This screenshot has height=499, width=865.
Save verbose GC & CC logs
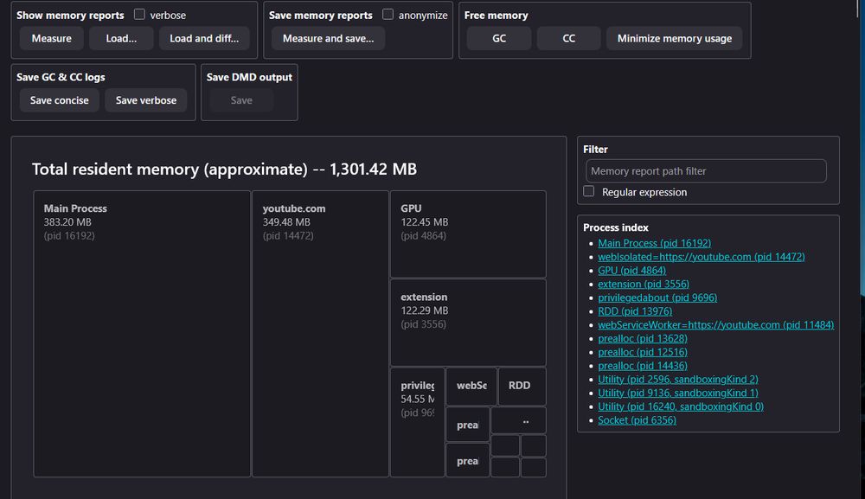pos(145,100)
